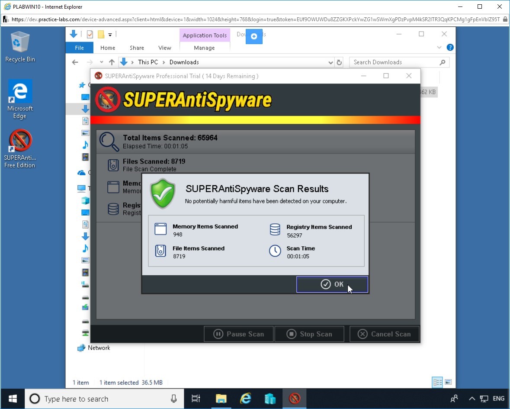Click the Pause Scan button
The width and height of the screenshot is (510, 409).
click(x=238, y=334)
